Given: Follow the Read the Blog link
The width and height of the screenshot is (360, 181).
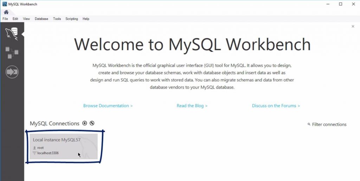Looking at the screenshot, I should 192,106.
